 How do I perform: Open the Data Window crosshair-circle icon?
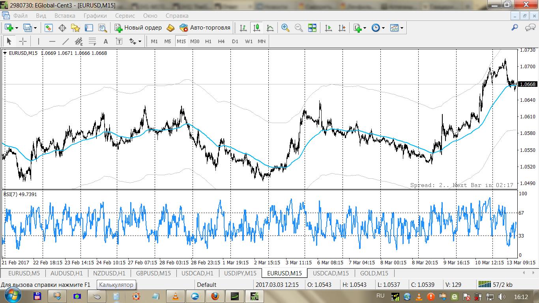pos(62,28)
